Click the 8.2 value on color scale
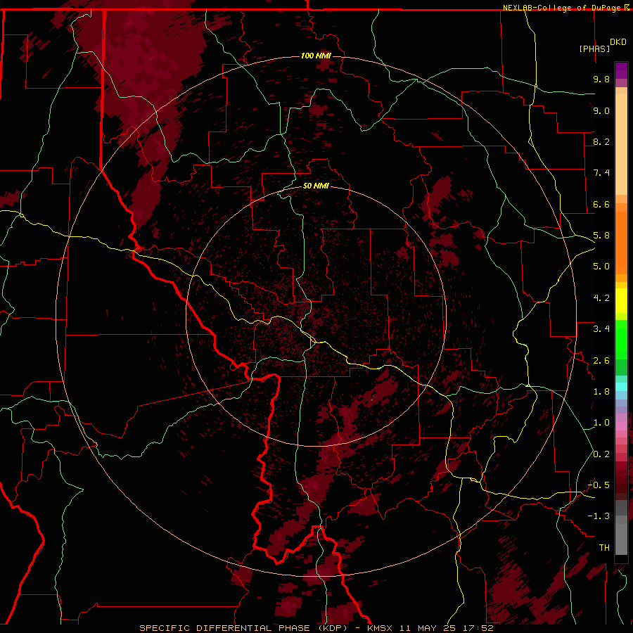The image size is (633, 633). coord(601,141)
